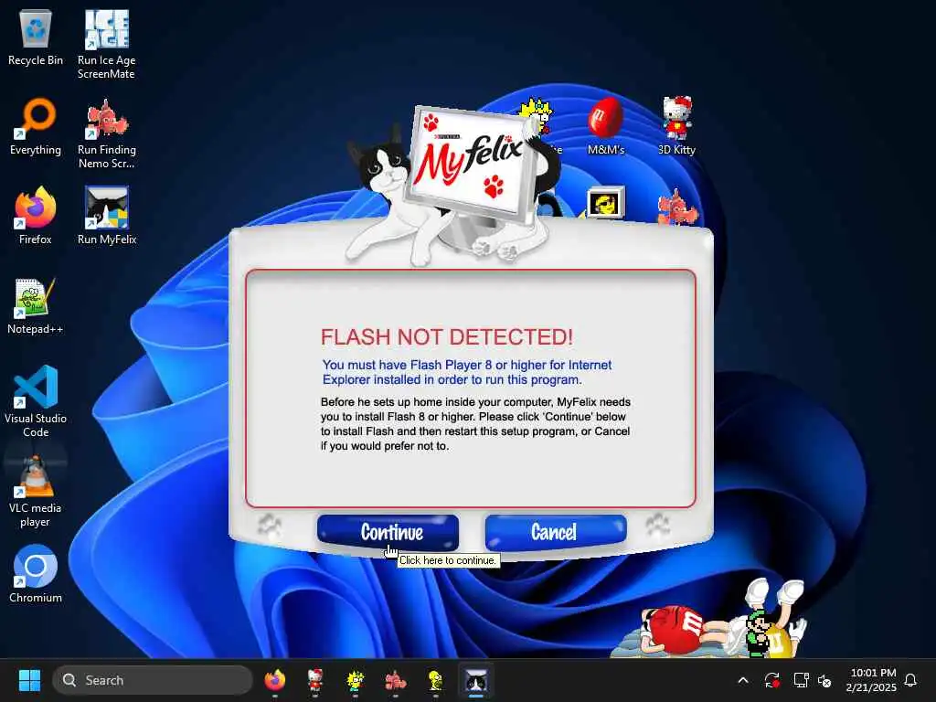Viewport: 936px width, 702px height.
Task: Click the sync update tray icon
Action: [771, 680]
